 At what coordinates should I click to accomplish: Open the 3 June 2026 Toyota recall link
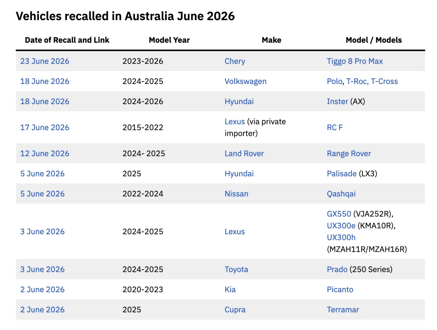pyautogui.click(x=42, y=269)
